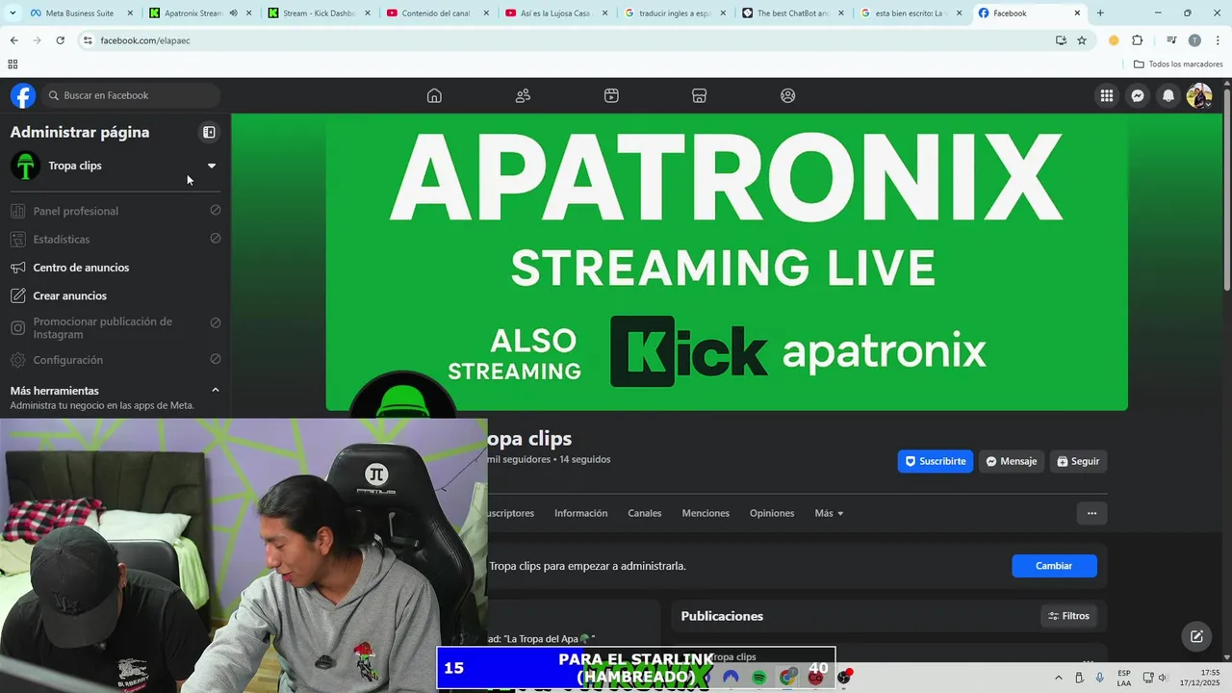Open the Facebook apps grid menu icon
This screenshot has width=1232, height=693.
[1107, 95]
